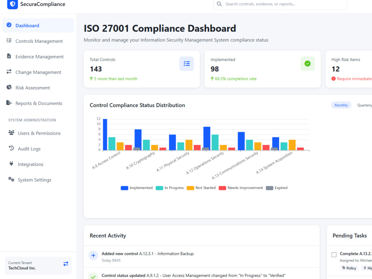Open Reports & Documents
Screen dimensions: 372x279
[x=38, y=103]
